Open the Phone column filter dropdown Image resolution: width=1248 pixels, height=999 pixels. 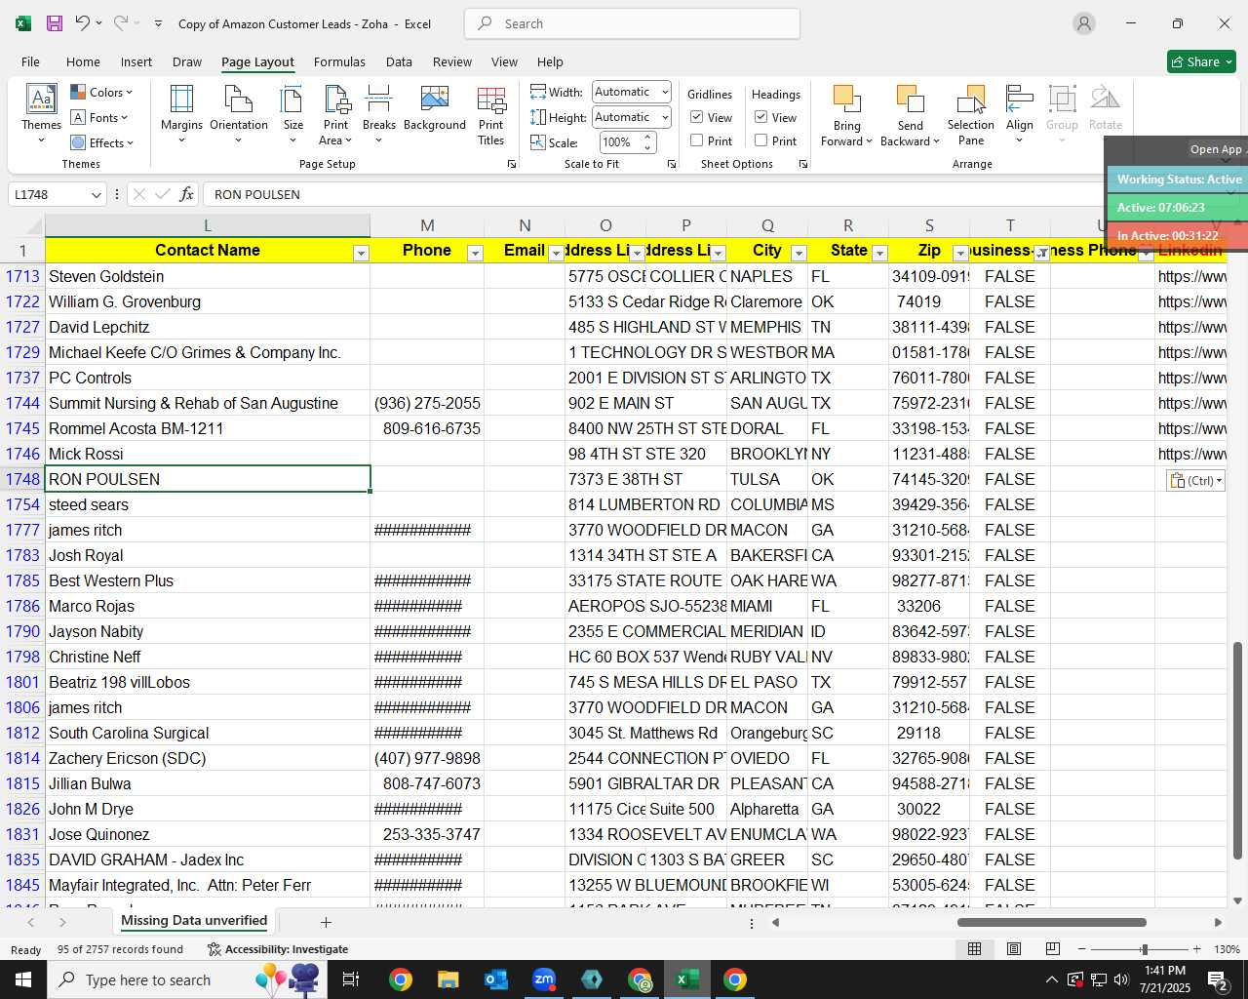(475, 254)
